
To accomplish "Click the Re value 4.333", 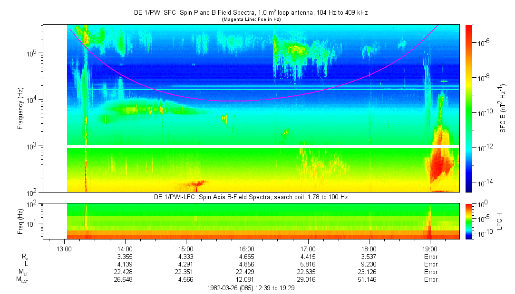I will [x=186, y=257].
